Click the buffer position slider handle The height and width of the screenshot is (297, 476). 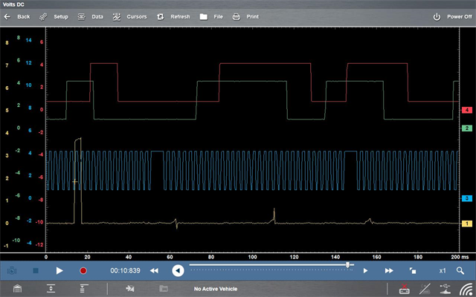coord(347,264)
